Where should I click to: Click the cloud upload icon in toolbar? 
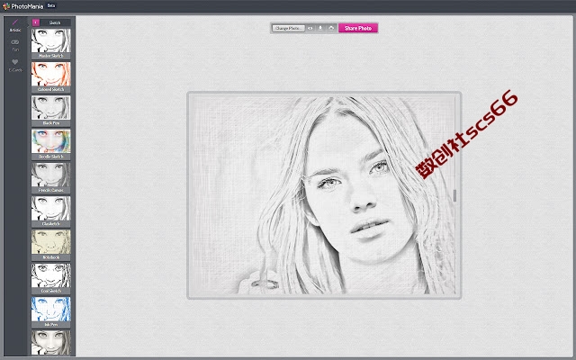tap(331, 28)
